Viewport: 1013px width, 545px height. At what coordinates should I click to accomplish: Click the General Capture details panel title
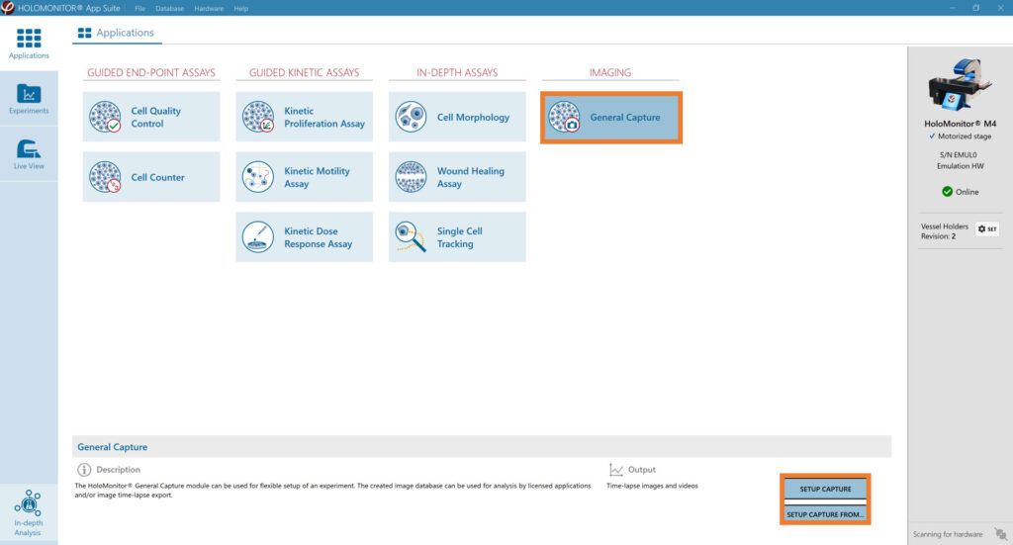pyautogui.click(x=113, y=447)
